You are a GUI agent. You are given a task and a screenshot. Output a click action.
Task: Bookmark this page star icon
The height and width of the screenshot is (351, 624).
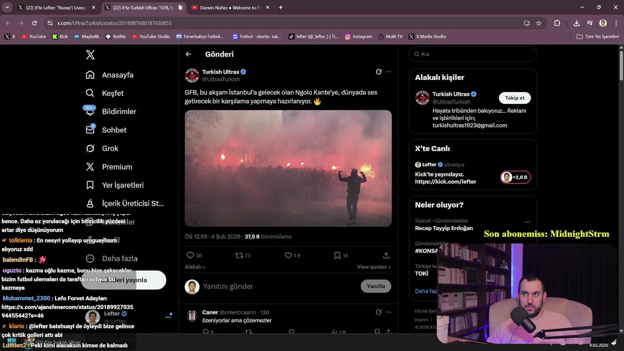coord(539,23)
